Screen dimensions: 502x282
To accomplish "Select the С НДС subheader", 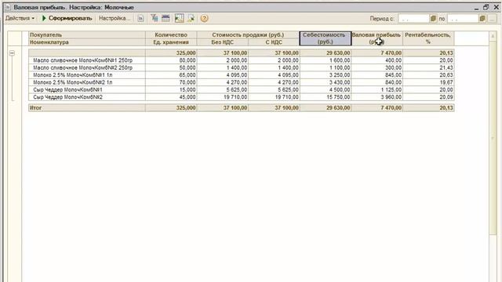I will tap(274, 42).
